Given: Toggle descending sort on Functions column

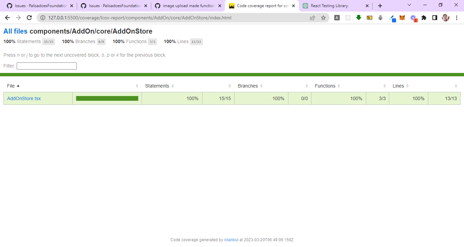Looking at the screenshot, I should click(x=338, y=86).
